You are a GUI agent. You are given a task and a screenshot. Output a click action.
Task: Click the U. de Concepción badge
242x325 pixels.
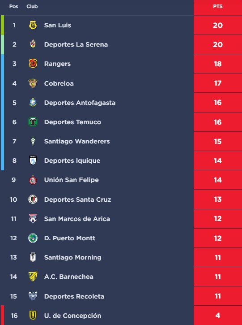(33, 316)
